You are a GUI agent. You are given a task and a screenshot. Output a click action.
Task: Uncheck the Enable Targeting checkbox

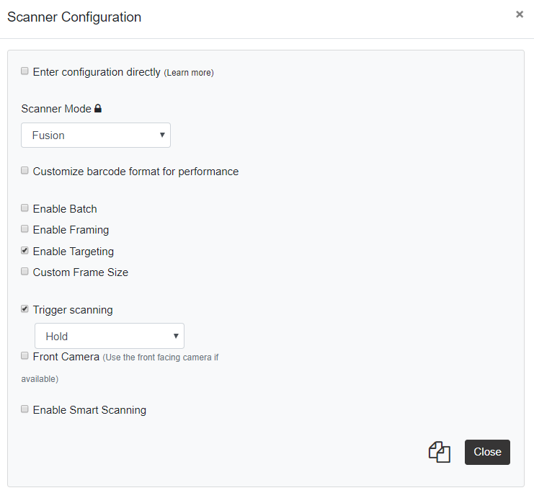click(25, 251)
